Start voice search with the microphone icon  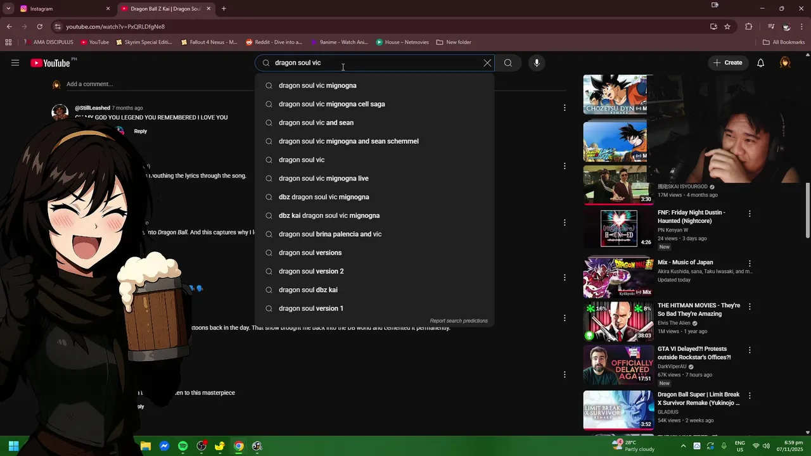coord(537,63)
